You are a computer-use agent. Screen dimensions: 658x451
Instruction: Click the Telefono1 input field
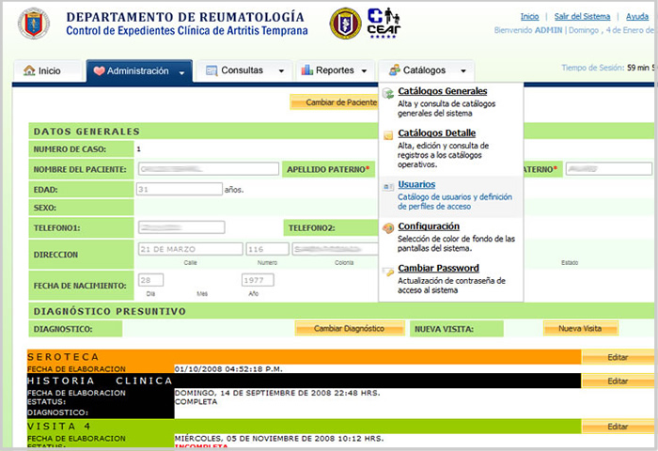tap(181, 227)
